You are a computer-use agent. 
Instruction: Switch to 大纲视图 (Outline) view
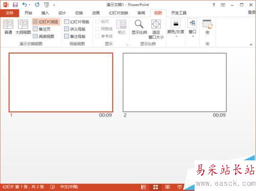pyautogui.click(x=23, y=27)
